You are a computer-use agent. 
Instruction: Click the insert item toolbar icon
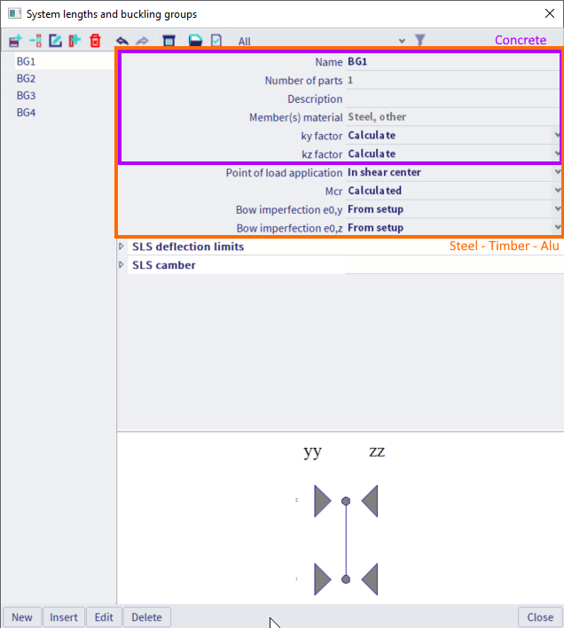point(35,41)
